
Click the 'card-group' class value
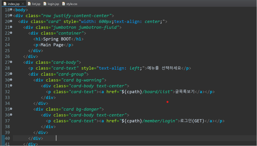pos(71,74)
